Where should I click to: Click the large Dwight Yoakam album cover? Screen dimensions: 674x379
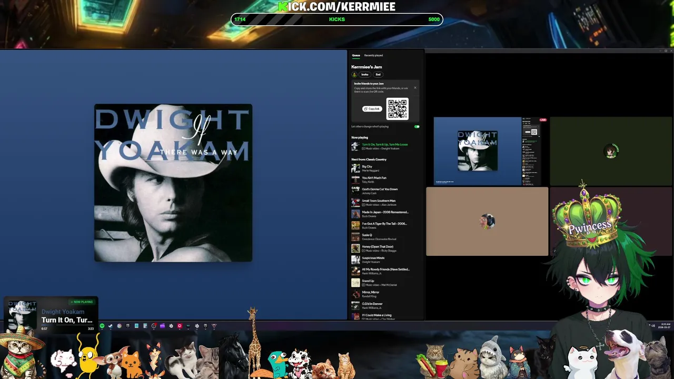(173, 183)
